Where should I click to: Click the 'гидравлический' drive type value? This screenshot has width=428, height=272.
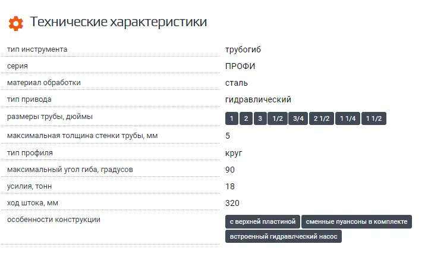coord(258,99)
